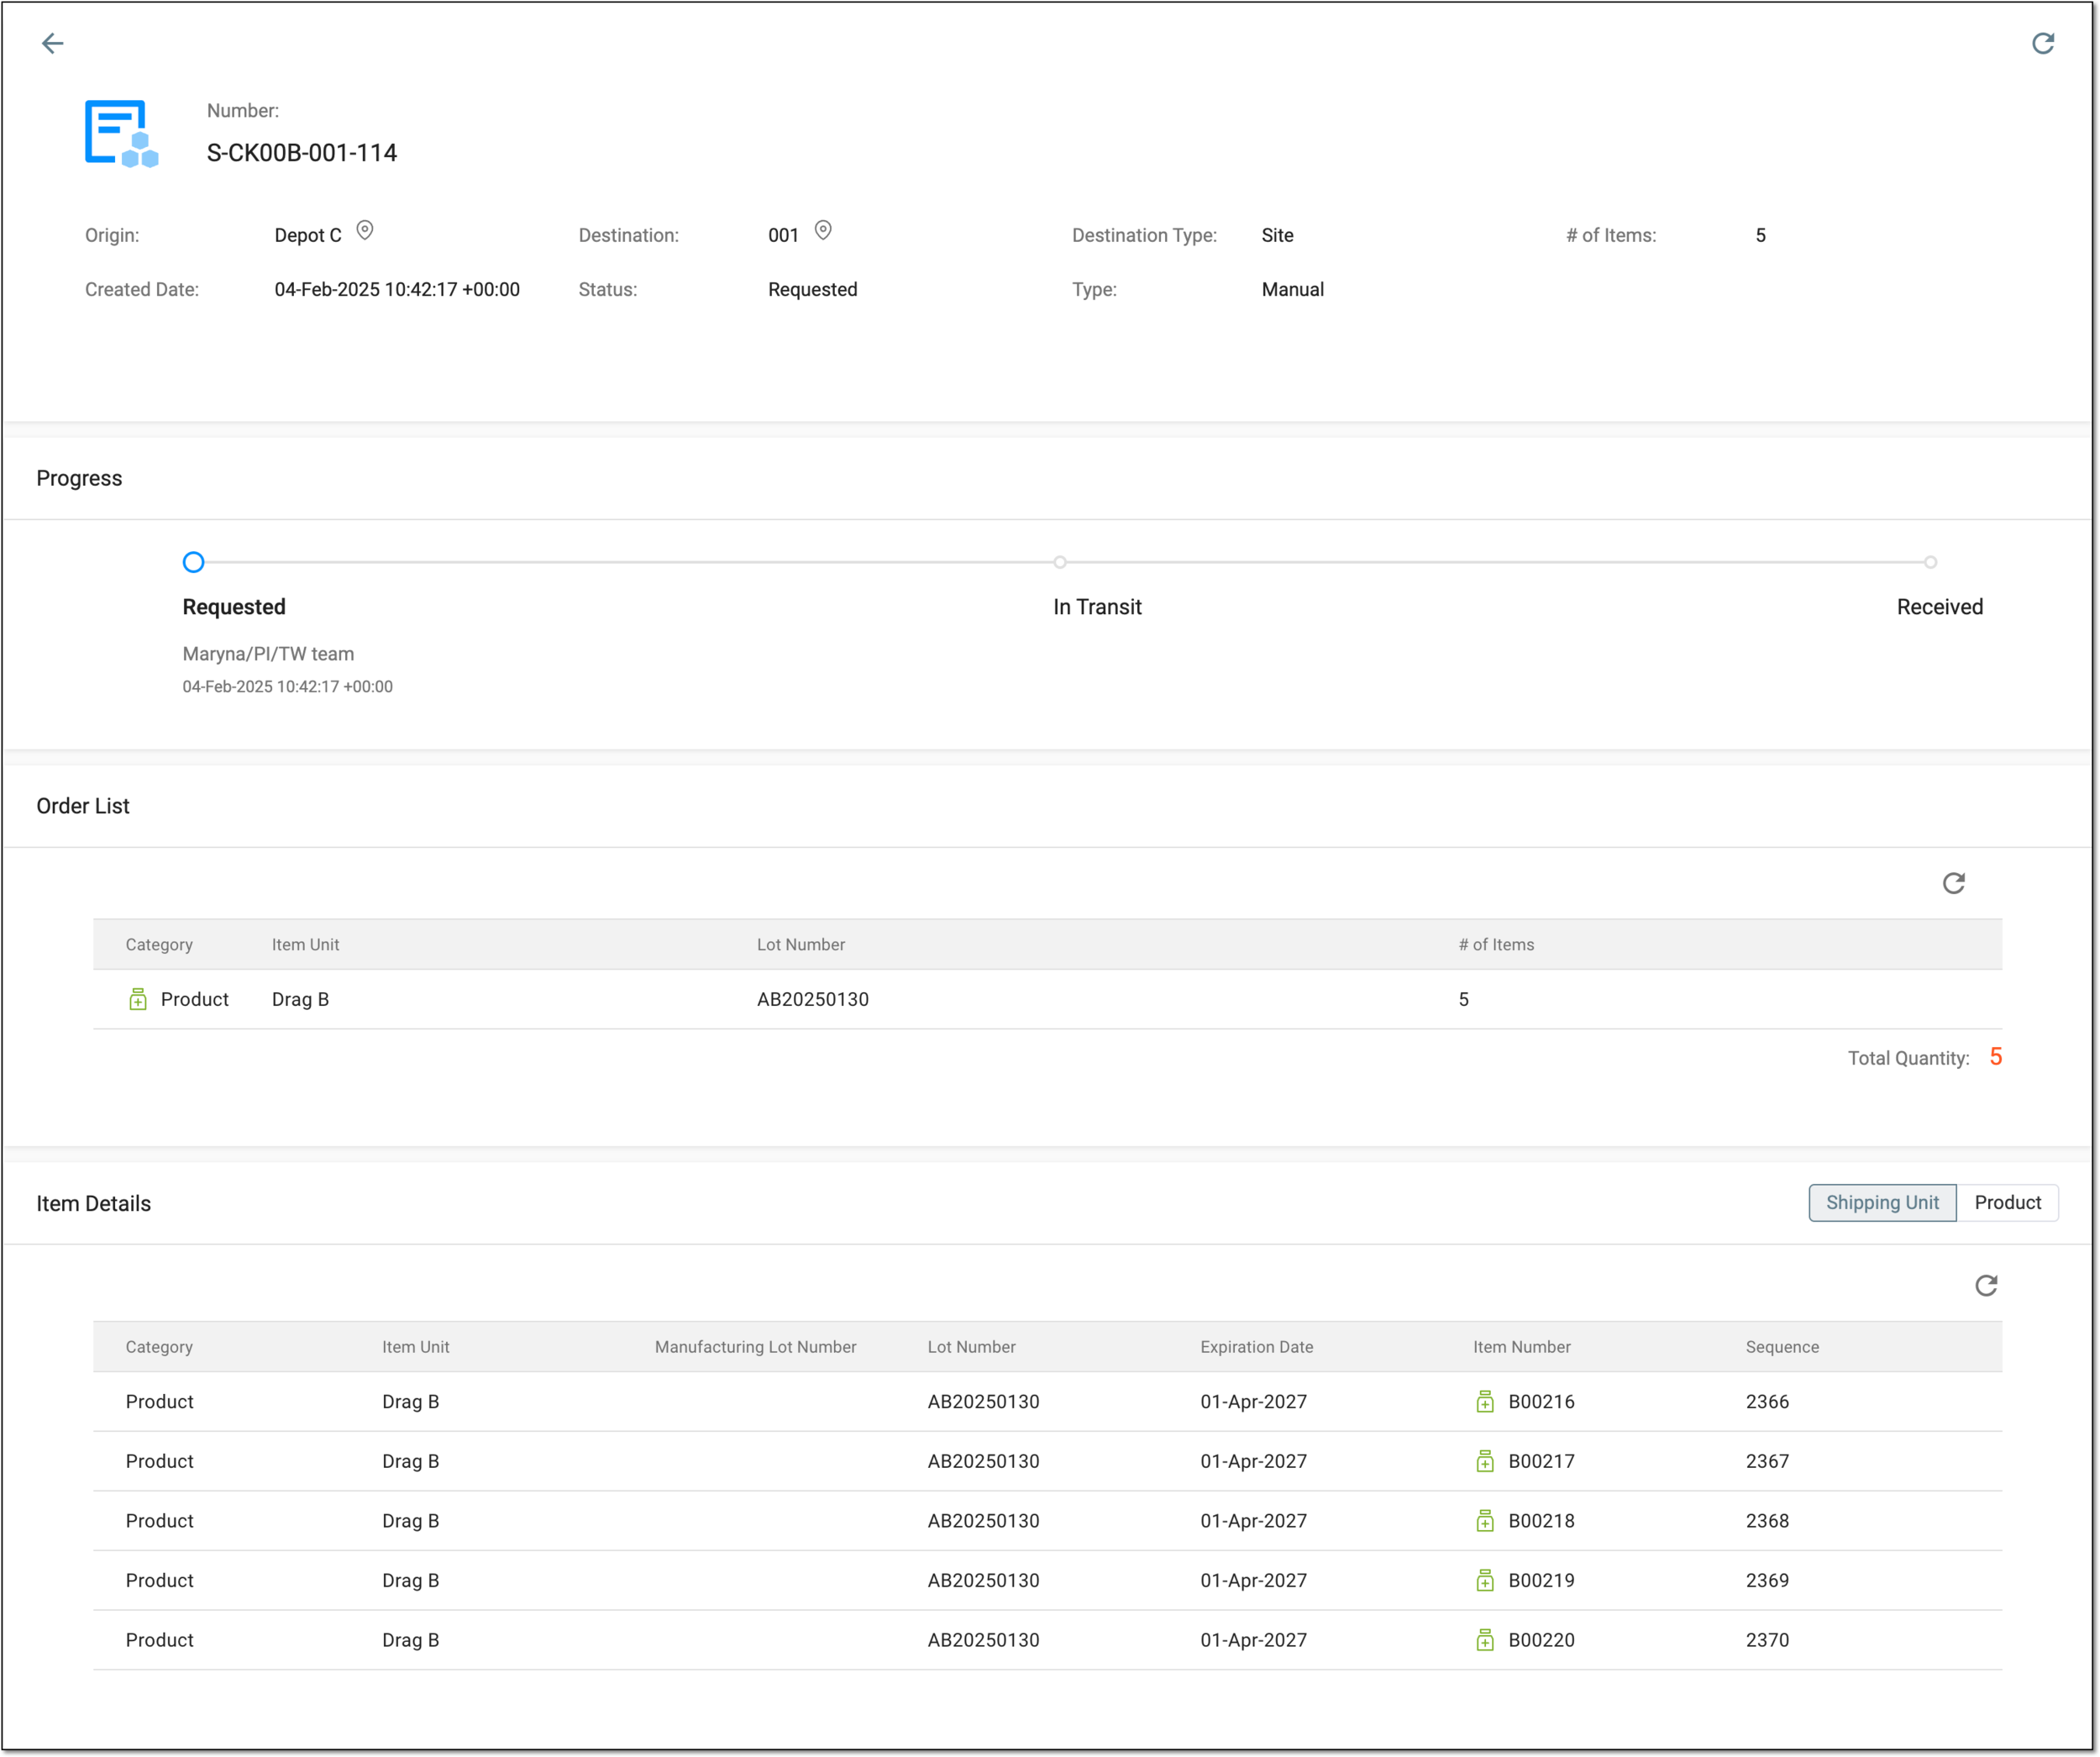Click sequence value 2367
Viewport: 2100px width, 1757px height.
[1767, 1462]
